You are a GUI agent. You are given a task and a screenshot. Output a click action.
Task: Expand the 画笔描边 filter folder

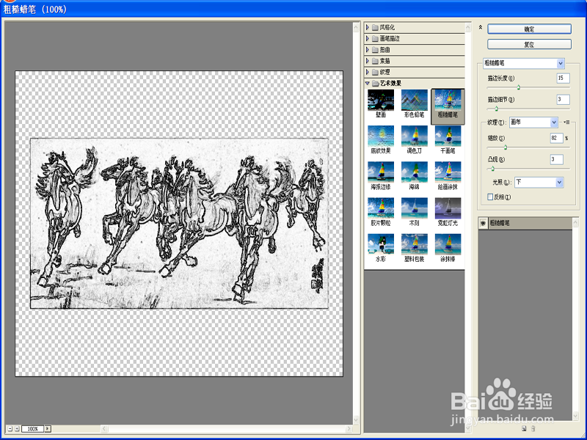(x=368, y=39)
